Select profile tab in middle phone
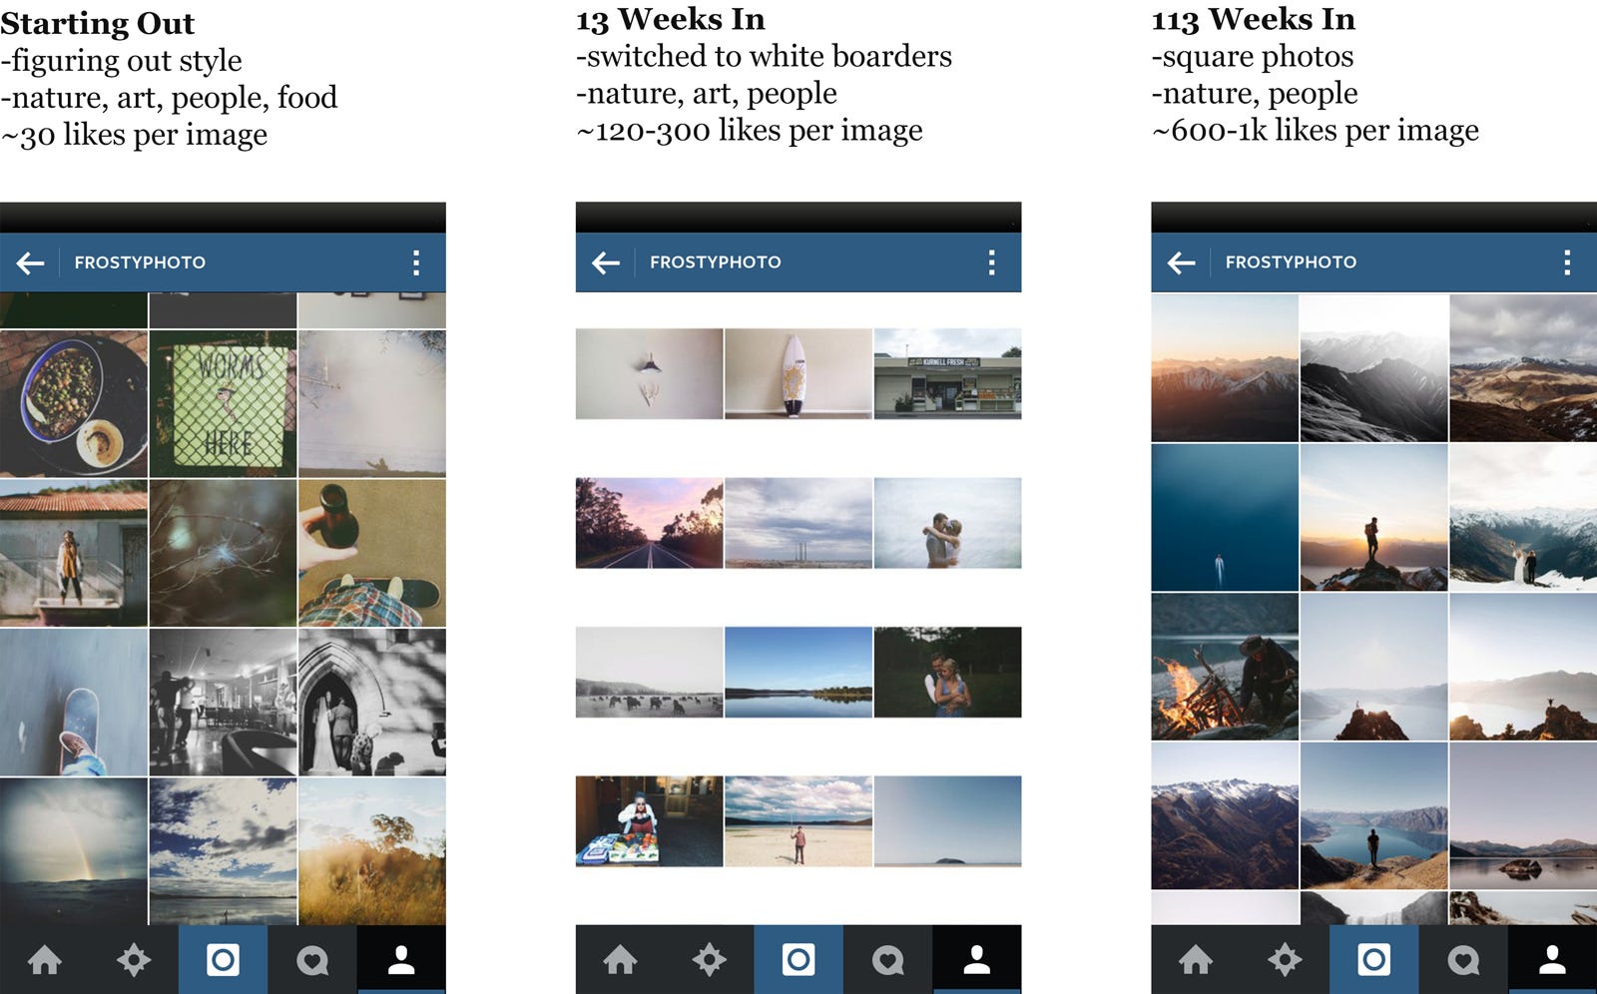 click(x=977, y=960)
